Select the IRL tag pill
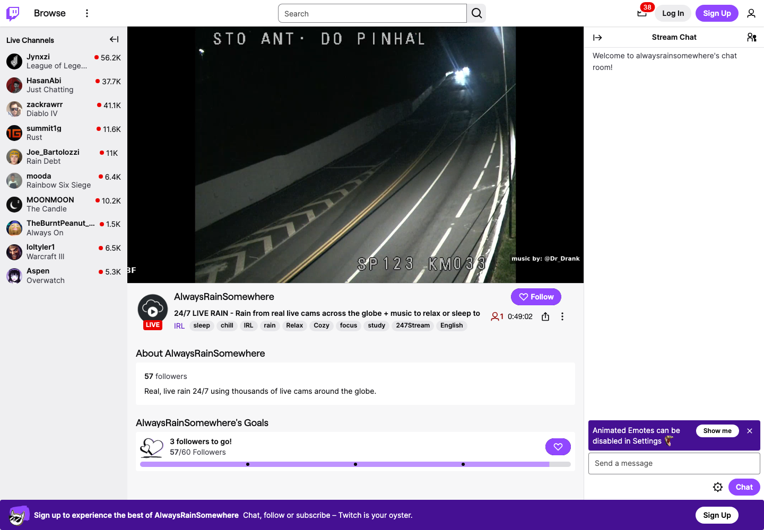This screenshot has width=764, height=530. 248,325
